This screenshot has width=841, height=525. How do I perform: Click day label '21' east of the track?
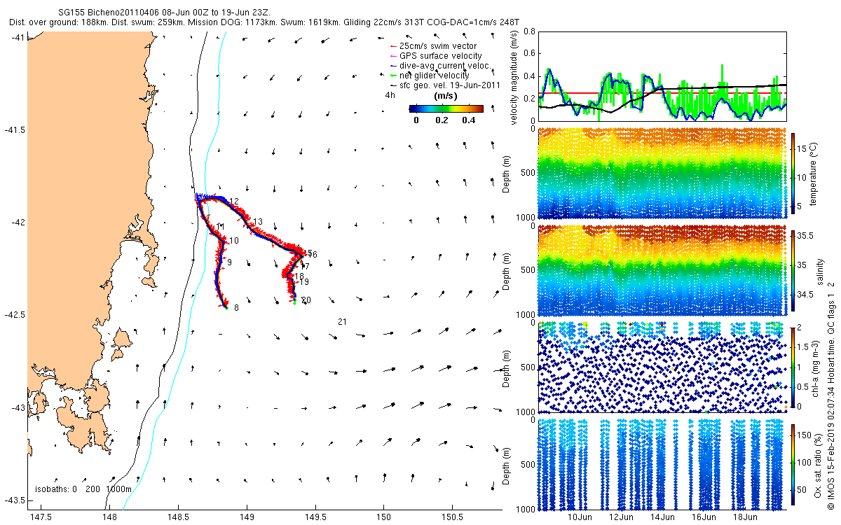point(343,322)
